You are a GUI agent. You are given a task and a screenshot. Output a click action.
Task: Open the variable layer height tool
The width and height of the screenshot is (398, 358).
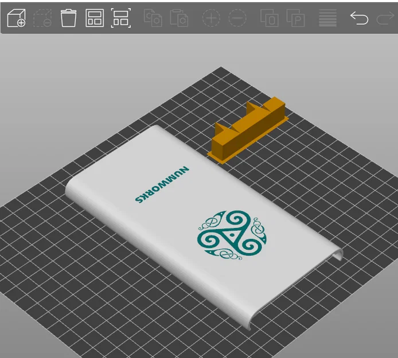click(x=327, y=18)
